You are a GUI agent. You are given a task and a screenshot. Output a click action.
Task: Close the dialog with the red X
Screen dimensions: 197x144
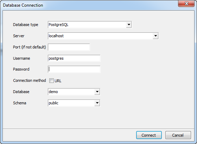click(186, 4)
